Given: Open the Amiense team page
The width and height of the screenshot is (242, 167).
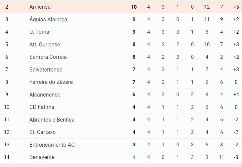Looking at the screenshot, I should point(40,7).
